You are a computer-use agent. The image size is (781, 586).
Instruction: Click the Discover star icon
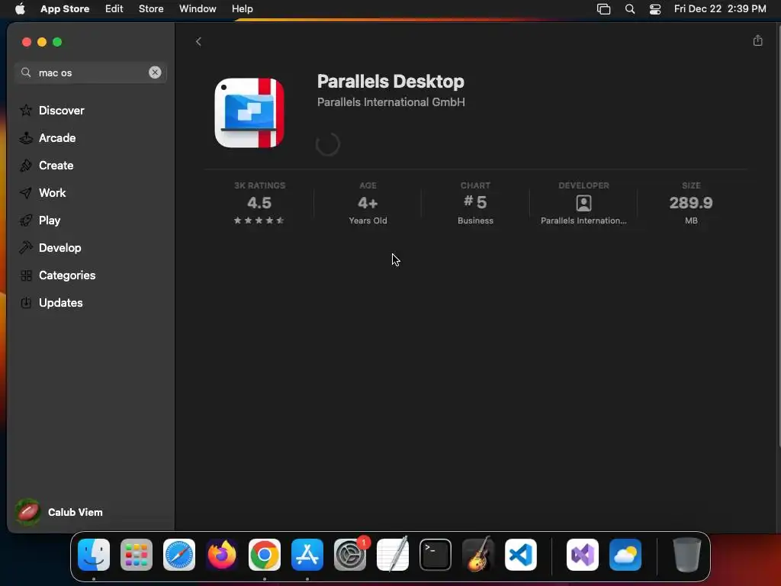tap(26, 110)
